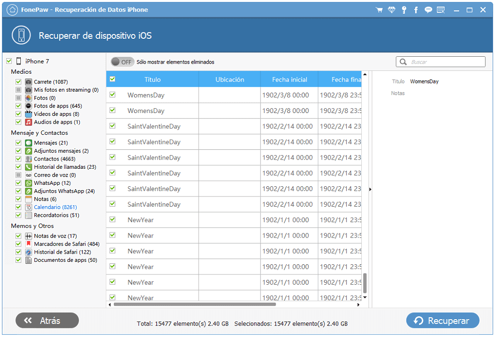Uncheck the WhatsApp (12) checkbox

click(18, 183)
